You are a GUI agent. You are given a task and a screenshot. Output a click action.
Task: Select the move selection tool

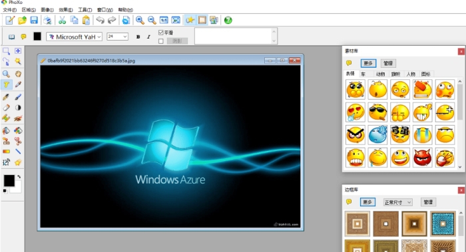pyautogui.click(x=18, y=51)
